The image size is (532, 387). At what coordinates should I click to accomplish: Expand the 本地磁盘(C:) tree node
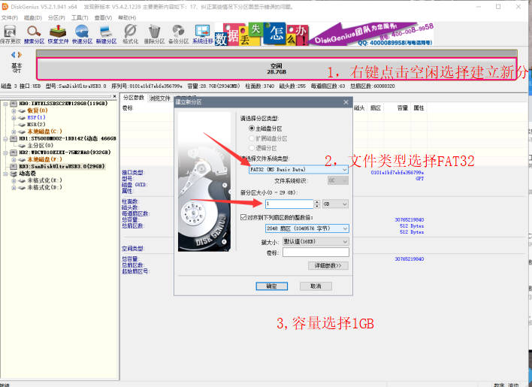pyautogui.click(x=14, y=132)
